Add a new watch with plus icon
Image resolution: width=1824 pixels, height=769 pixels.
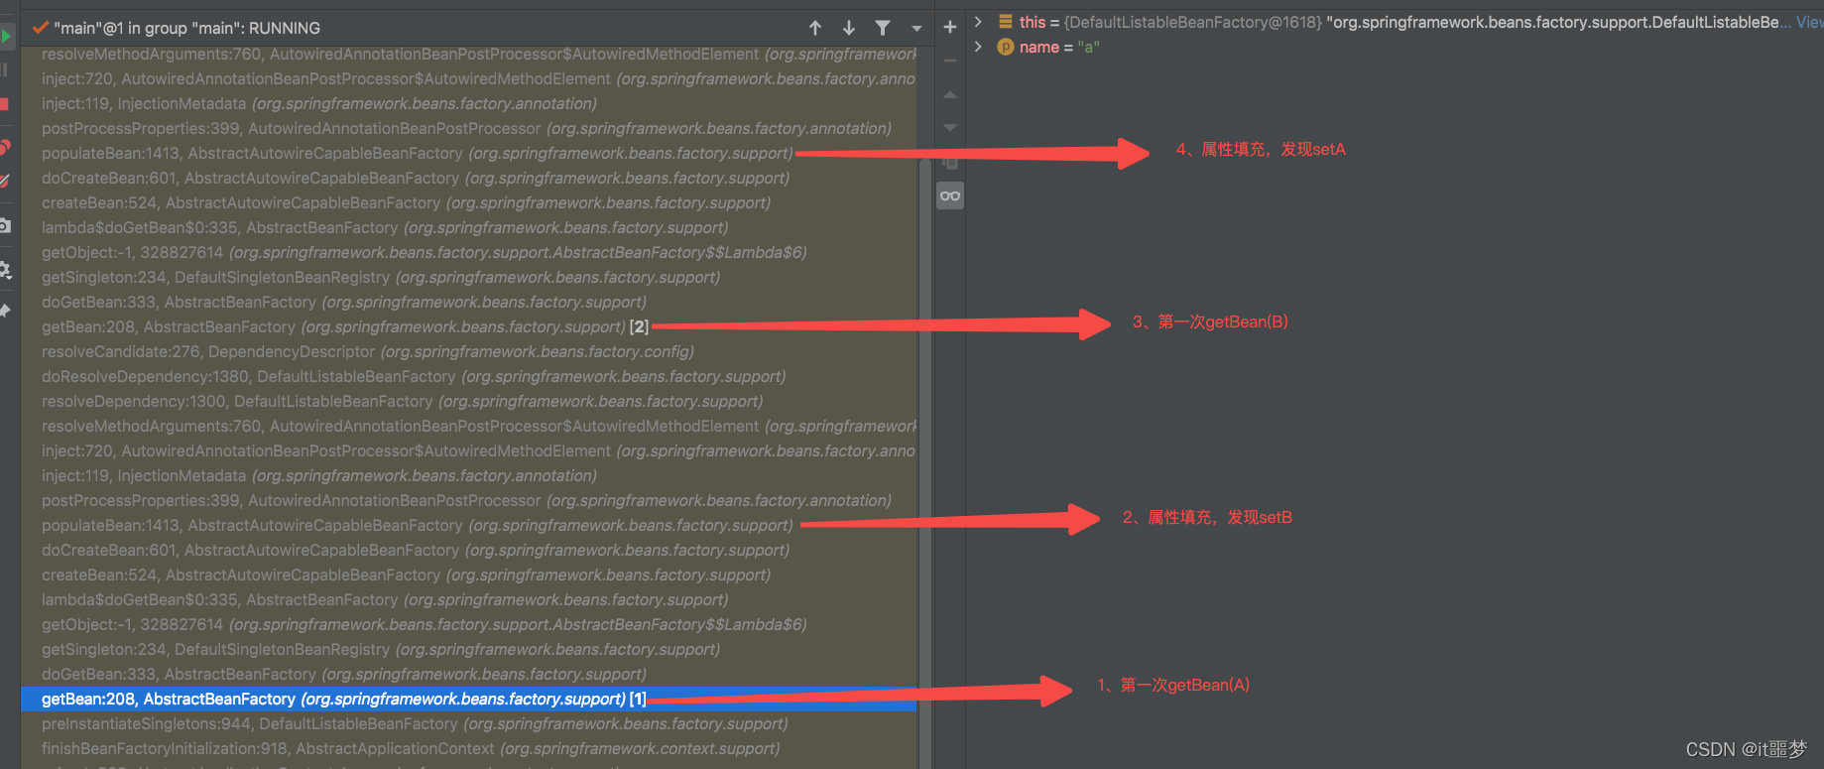[x=950, y=28]
